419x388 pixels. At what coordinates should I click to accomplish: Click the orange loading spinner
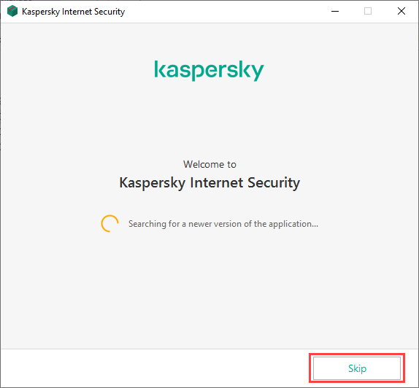(x=109, y=223)
